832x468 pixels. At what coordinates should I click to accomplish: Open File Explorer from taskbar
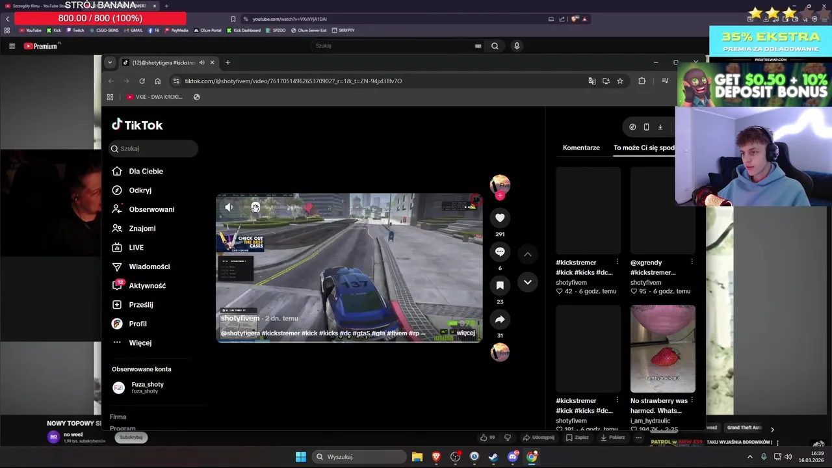coord(417,457)
